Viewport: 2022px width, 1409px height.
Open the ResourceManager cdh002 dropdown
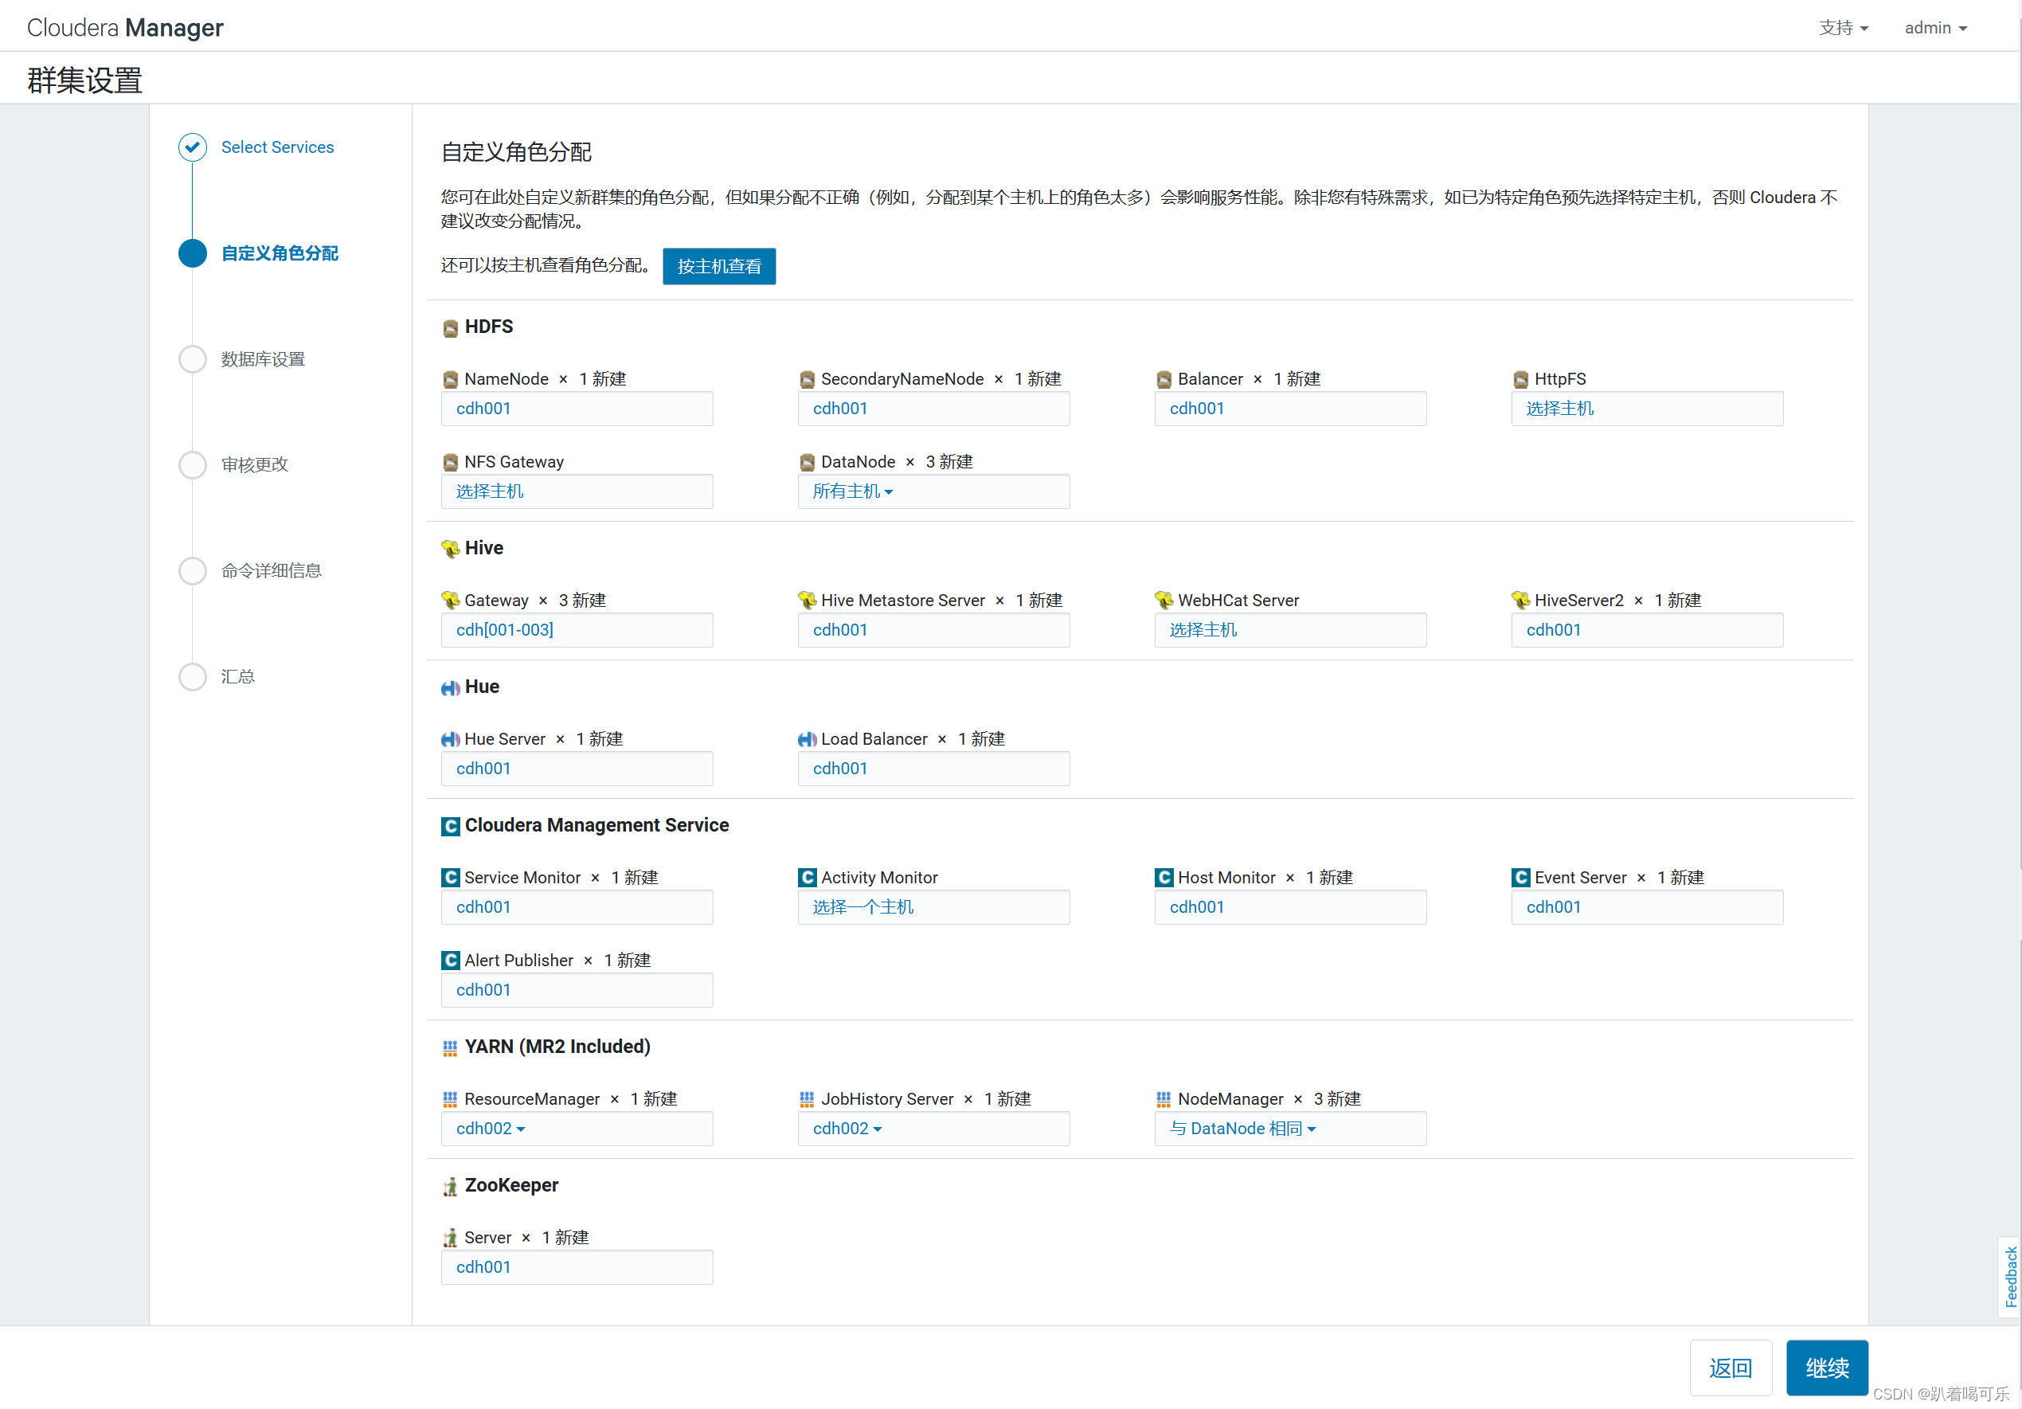(x=491, y=1129)
